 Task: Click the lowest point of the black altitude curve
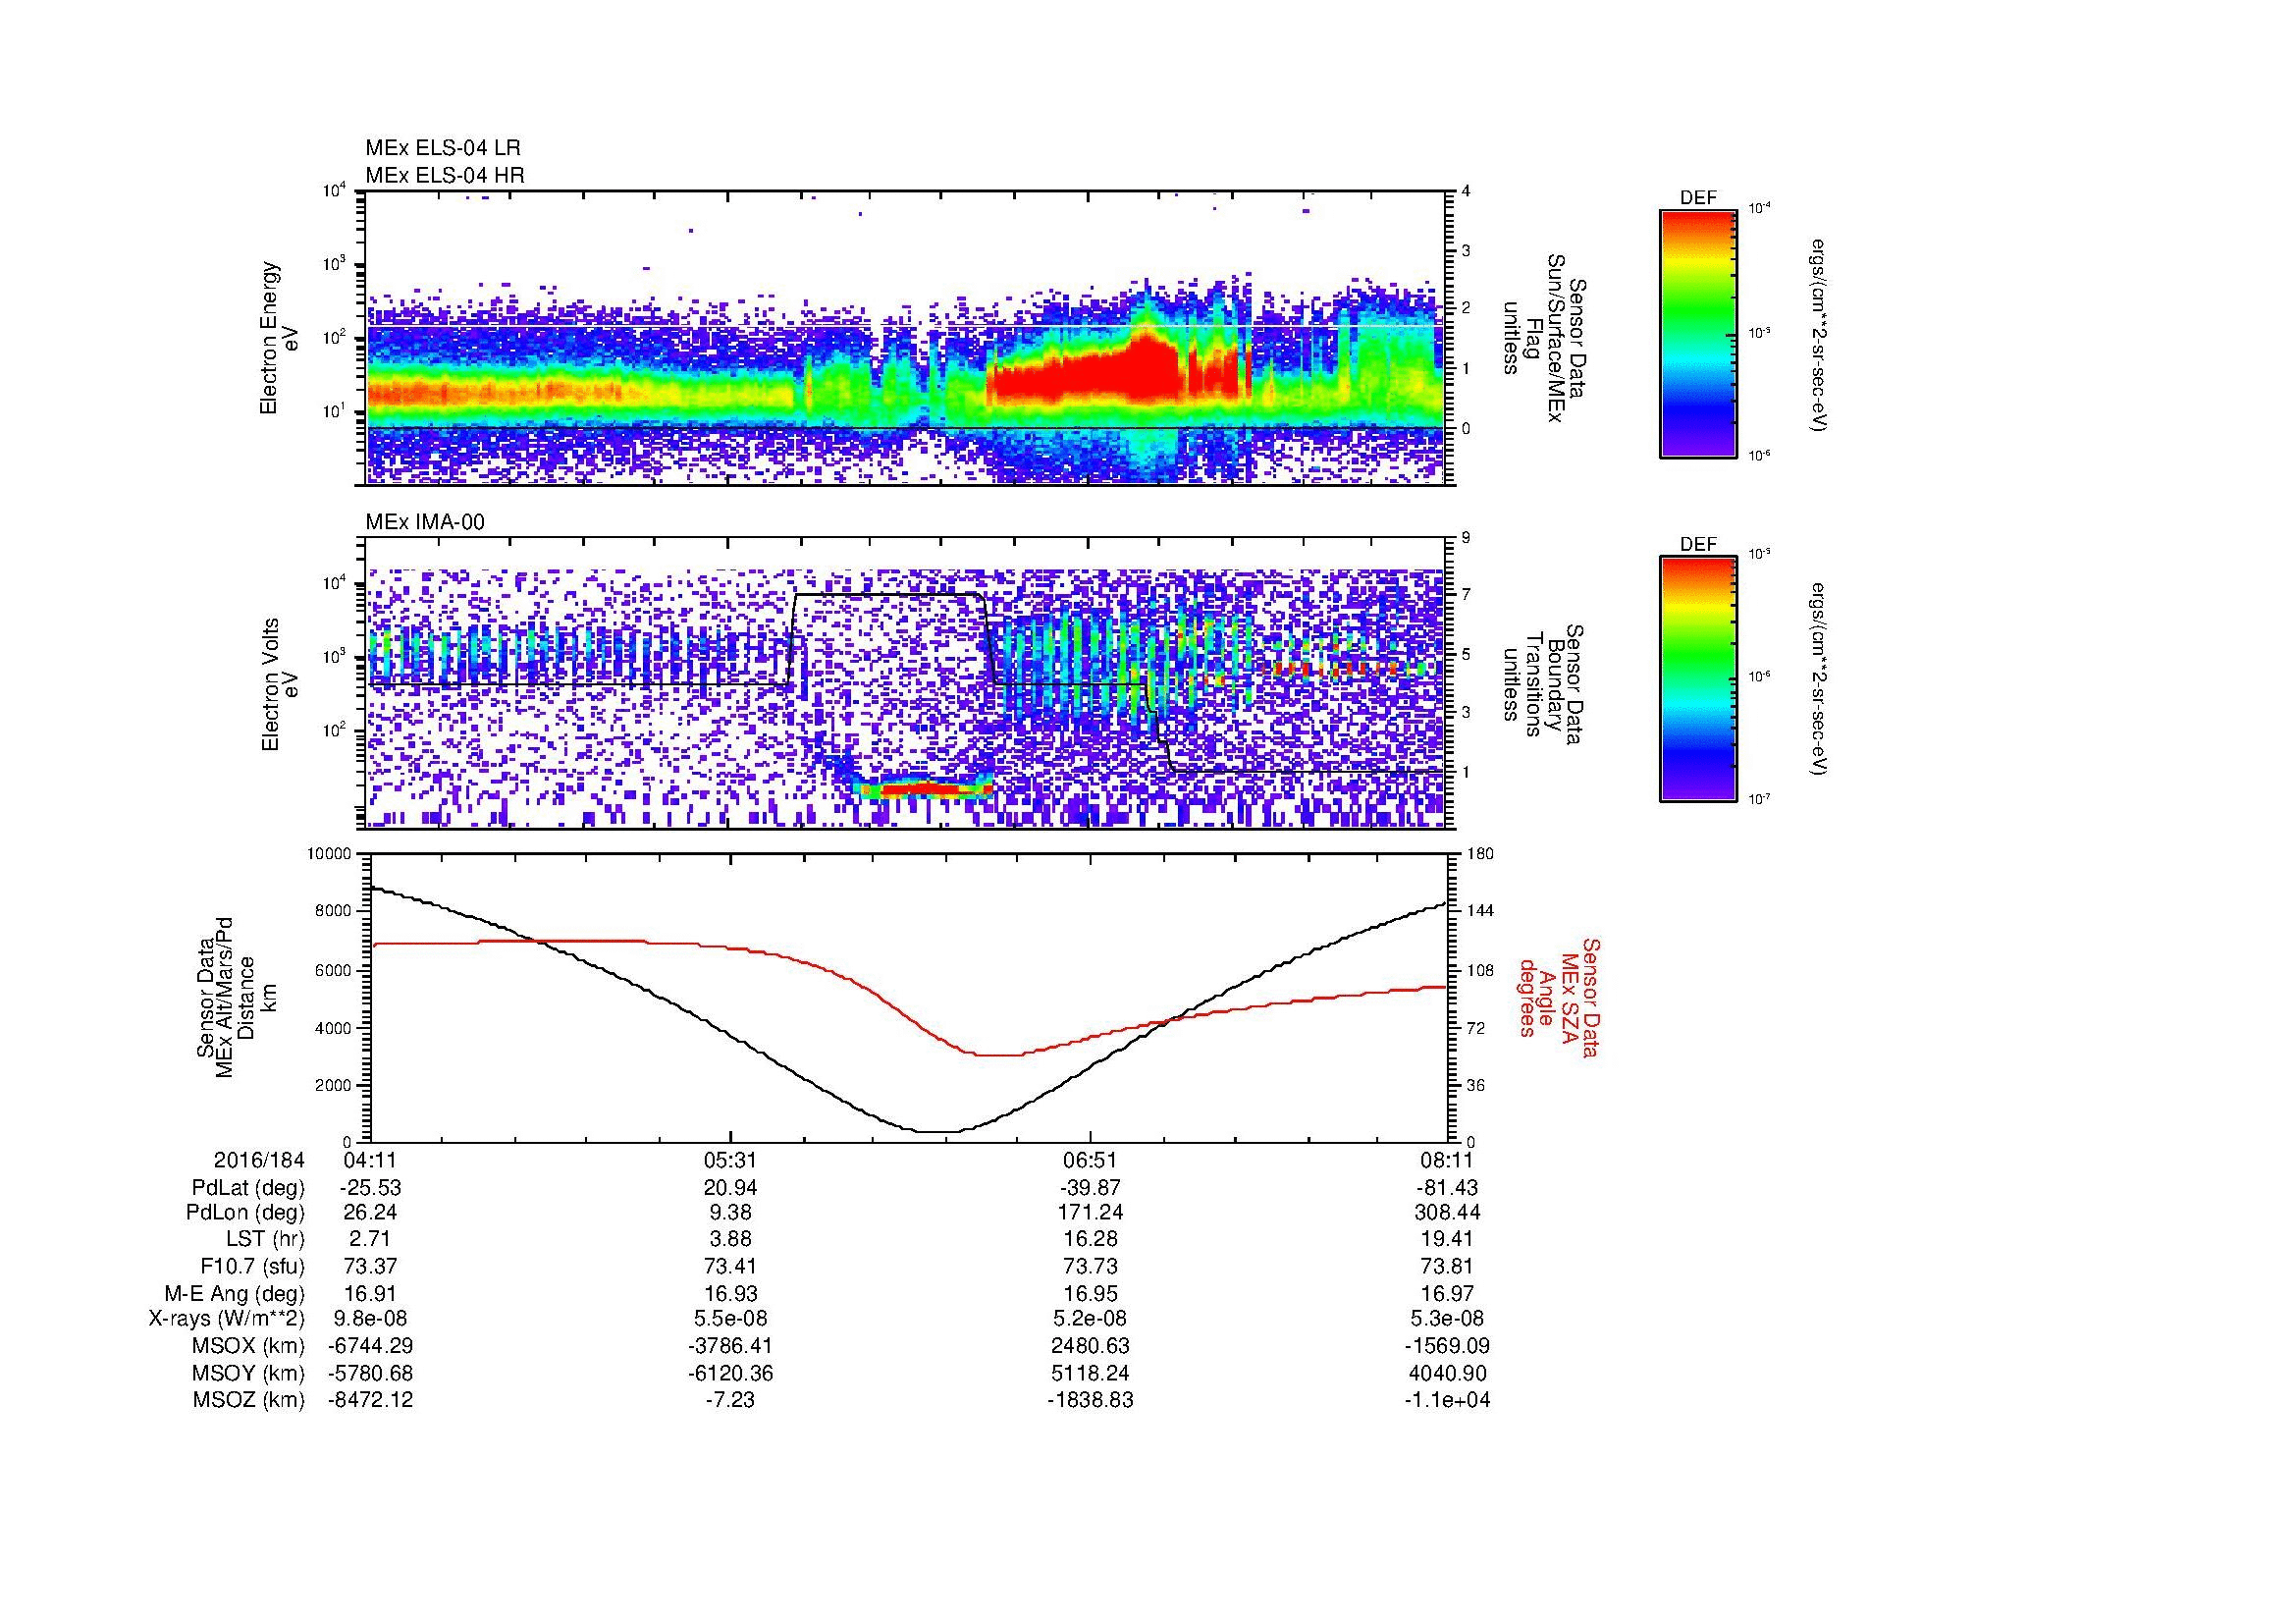pyautogui.click(x=936, y=1132)
